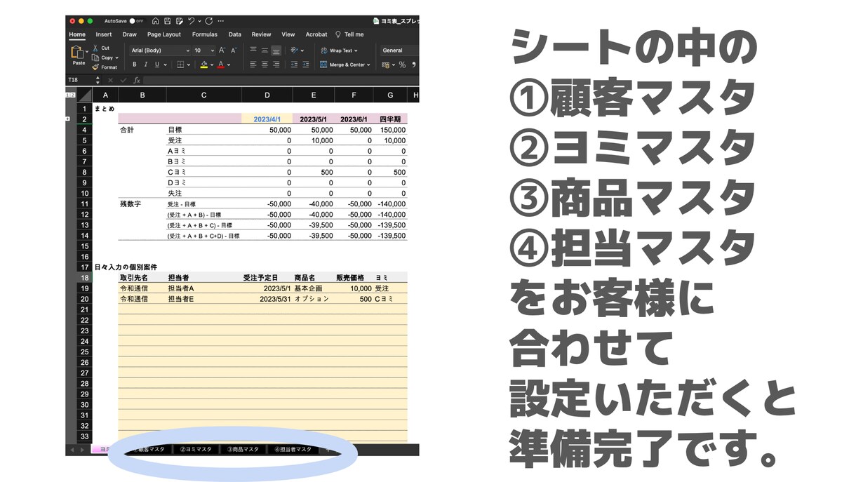
Task: Apply the red Font Color swatch
Action: coord(220,65)
